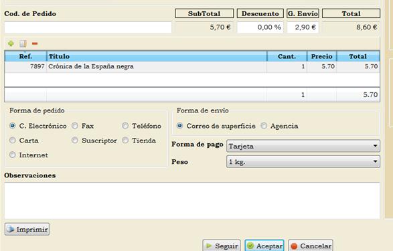Click the Cant. column header
This screenshot has width=393, height=251.
[287, 56]
